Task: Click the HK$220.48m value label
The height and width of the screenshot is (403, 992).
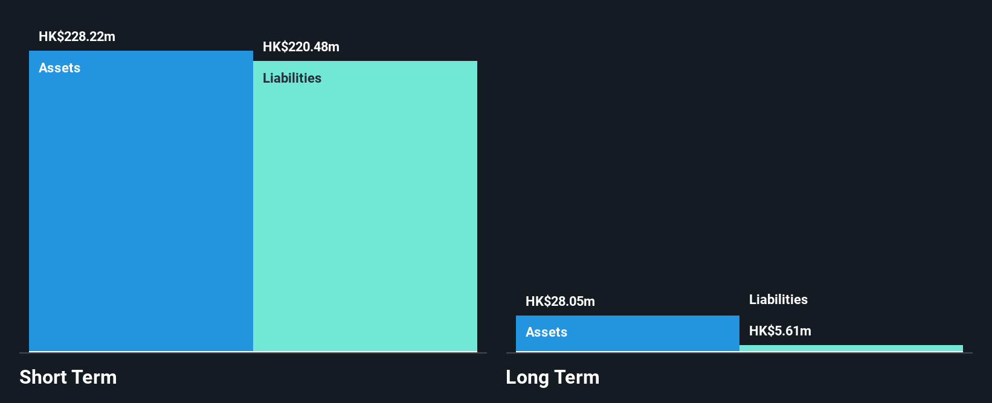Action: 301,46
